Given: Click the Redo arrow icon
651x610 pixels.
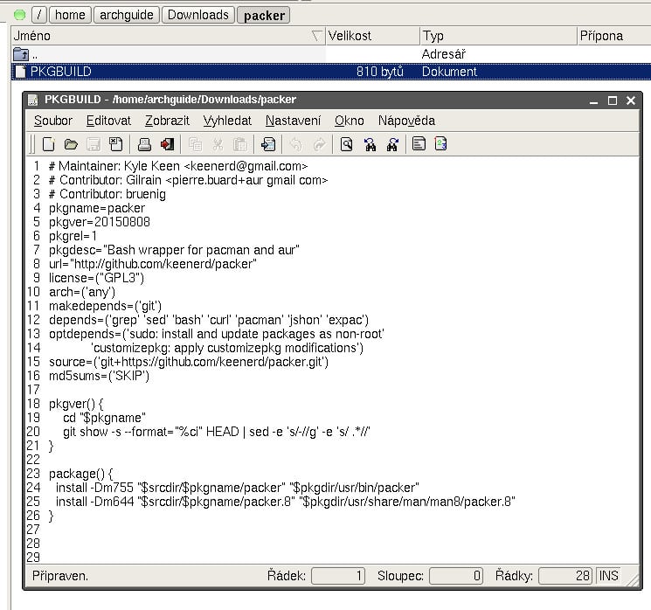Looking at the screenshot, I should pos(319,144).
